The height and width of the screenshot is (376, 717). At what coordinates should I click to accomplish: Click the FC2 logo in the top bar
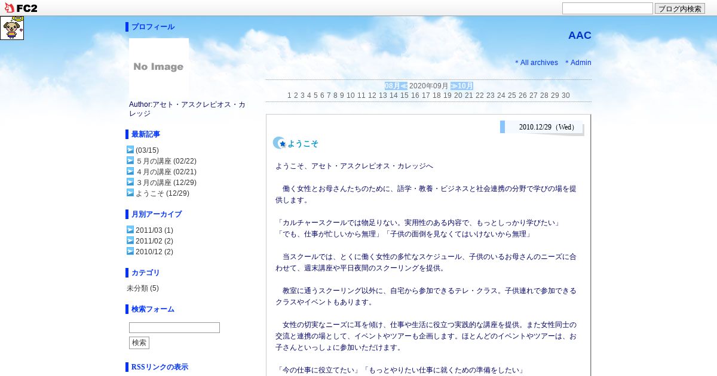(21, 8)
